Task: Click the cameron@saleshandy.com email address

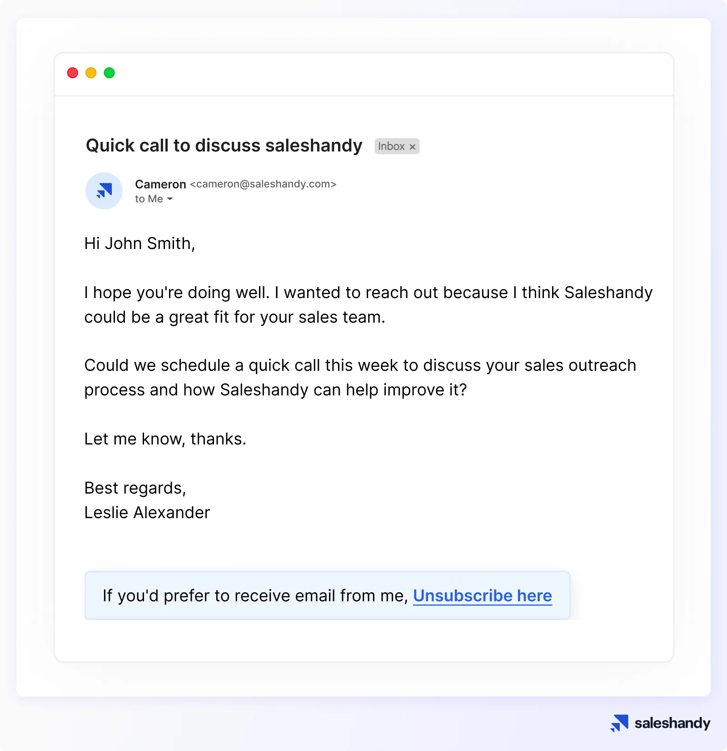Action: pos(263,184)
